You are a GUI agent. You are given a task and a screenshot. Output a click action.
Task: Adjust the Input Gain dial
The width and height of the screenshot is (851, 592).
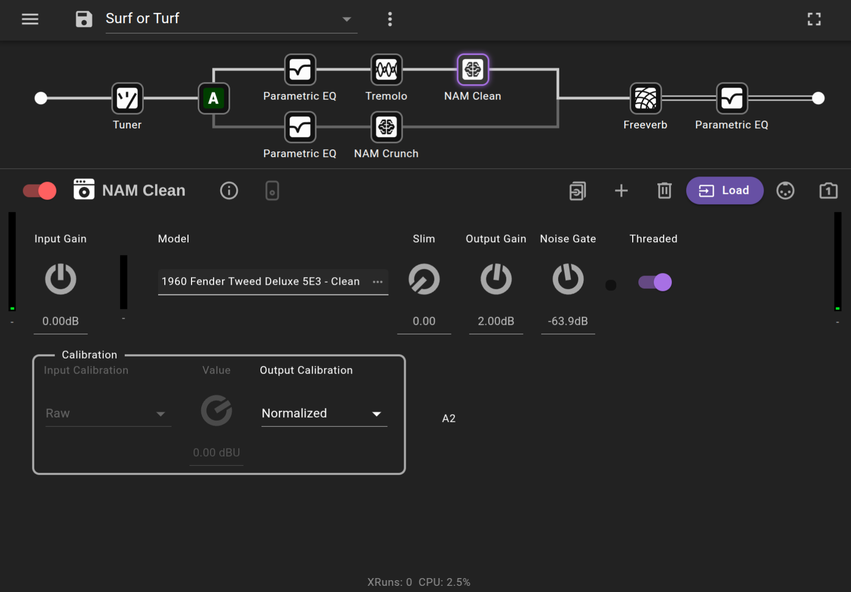click(x=61, y=279)
